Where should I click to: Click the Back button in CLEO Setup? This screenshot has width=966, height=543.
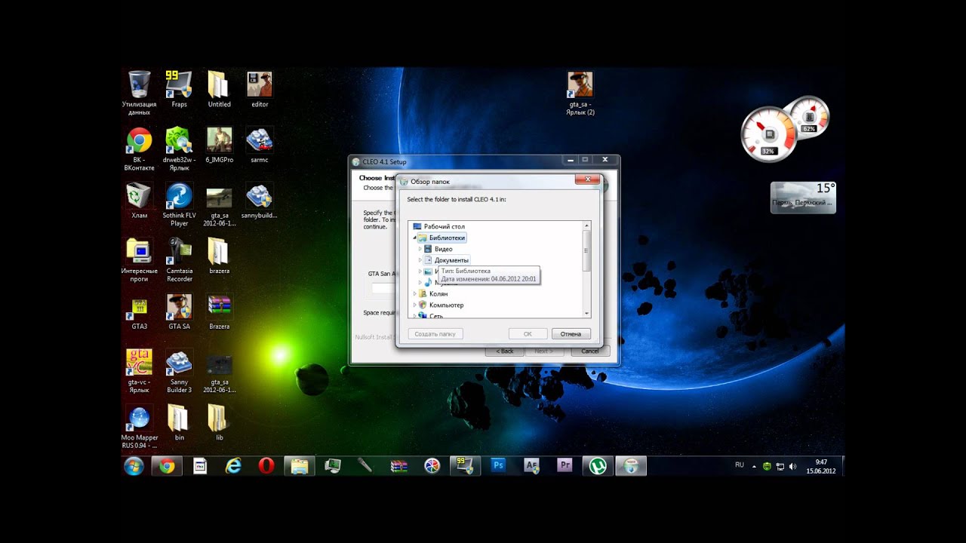504,351
